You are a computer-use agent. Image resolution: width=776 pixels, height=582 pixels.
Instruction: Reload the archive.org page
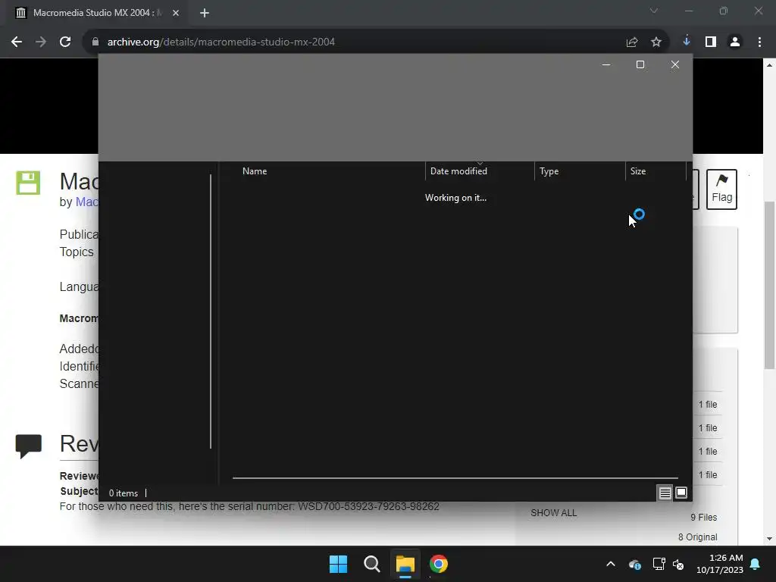pyautogui.click(x=65, y=42)
